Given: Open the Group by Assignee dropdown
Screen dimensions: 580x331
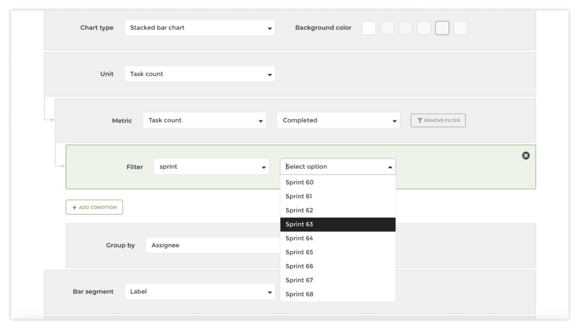Looking at the screenshot, I should coord(213,245).
